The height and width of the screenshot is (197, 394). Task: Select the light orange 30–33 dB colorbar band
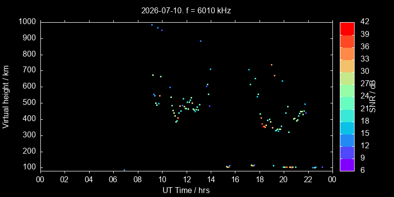(x=347, y=66)
